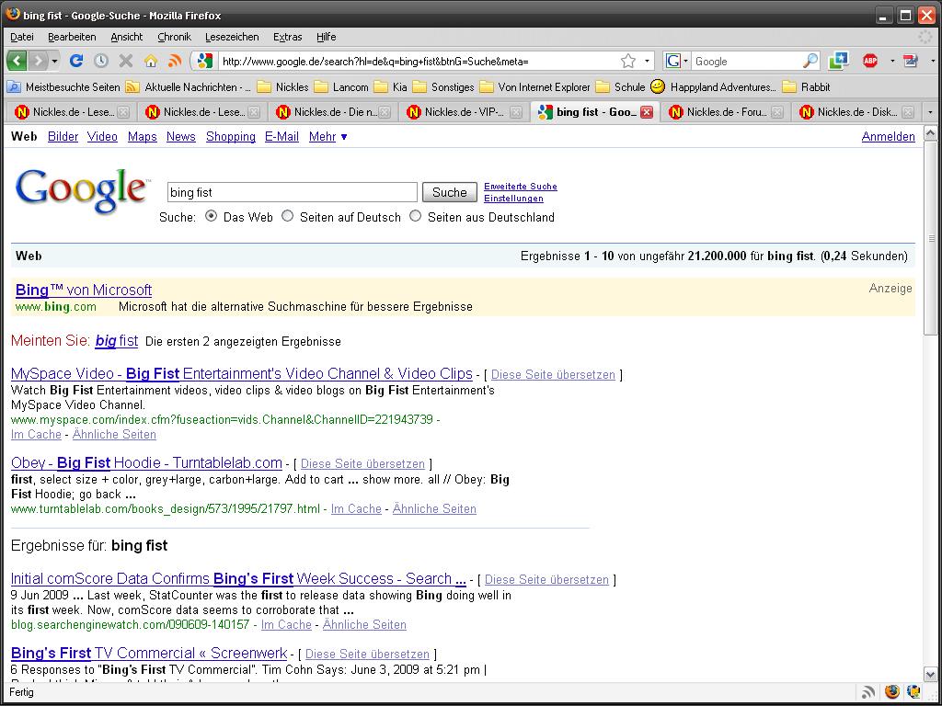This screenshot has width=942, height=706.
Task: Open the Ansicht menu
Action: (x=127, y=37)
